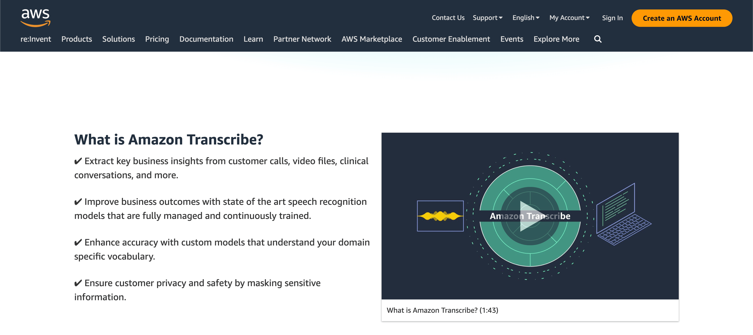The image size is (753, 335).
Task: Click Sign In
Action: click(612, 17)
